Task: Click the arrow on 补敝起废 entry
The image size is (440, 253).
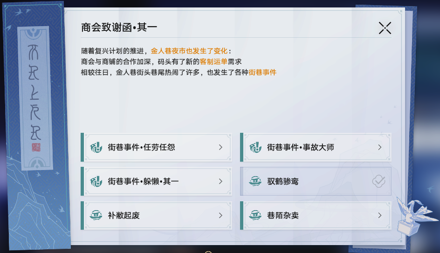Action: click(x=220, y=215)
